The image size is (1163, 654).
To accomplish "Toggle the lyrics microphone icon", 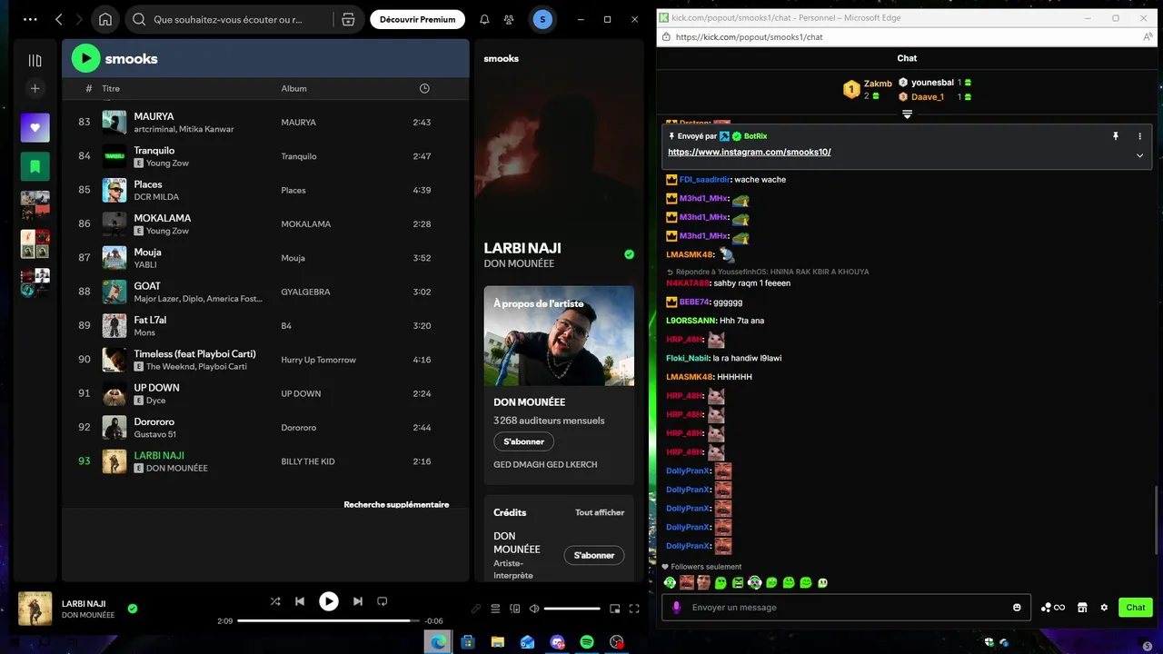I will [476, 609].
